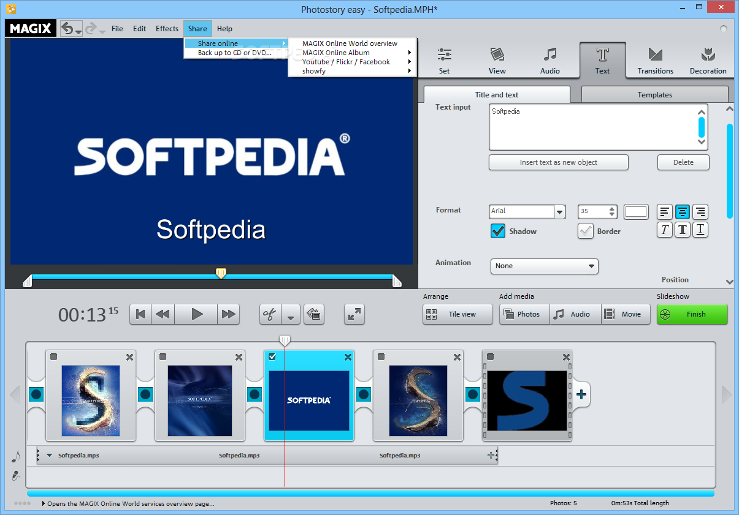Click transition icon before the movie slide
The image size is (739, 515).
[x=473, y=394]
